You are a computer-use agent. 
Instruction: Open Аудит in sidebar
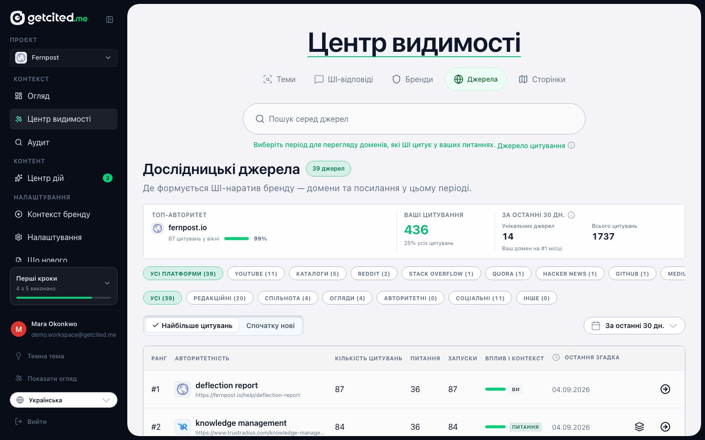click(x=64, y=142)
